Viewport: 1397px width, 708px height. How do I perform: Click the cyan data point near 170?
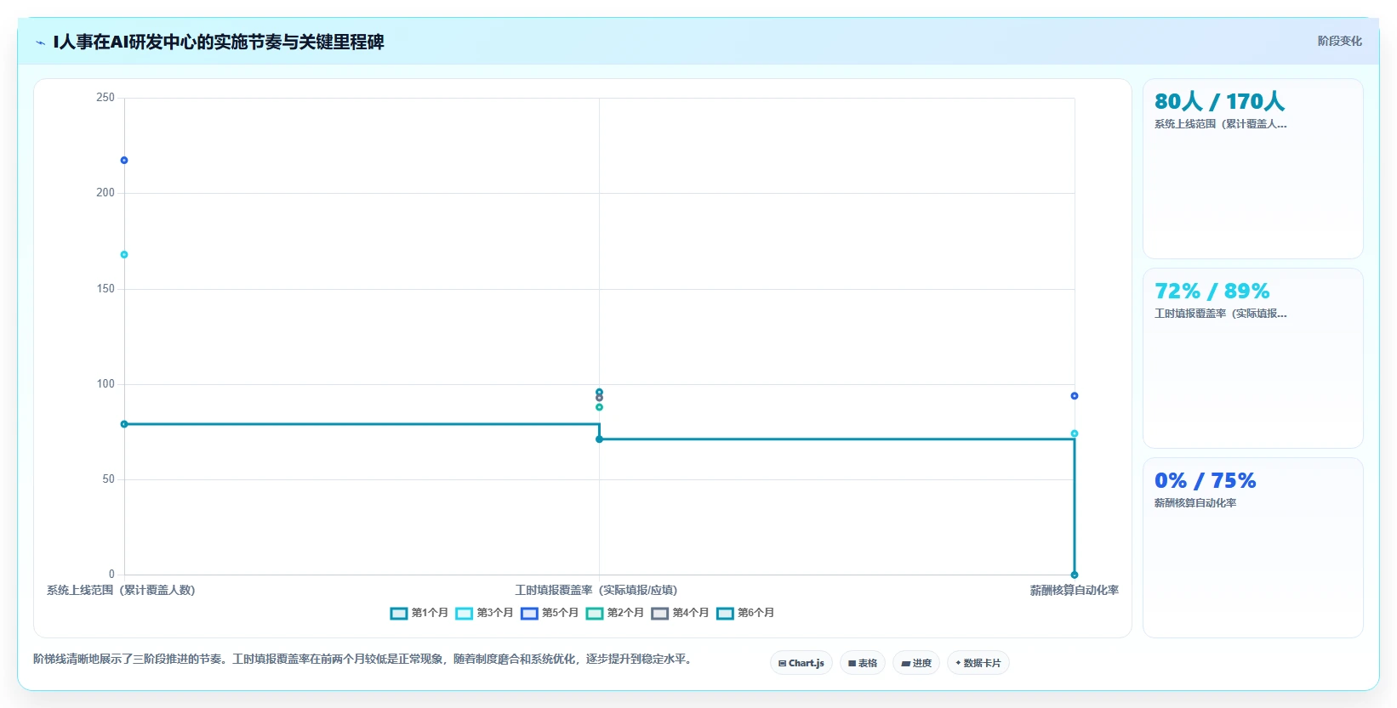pos(124,255)
